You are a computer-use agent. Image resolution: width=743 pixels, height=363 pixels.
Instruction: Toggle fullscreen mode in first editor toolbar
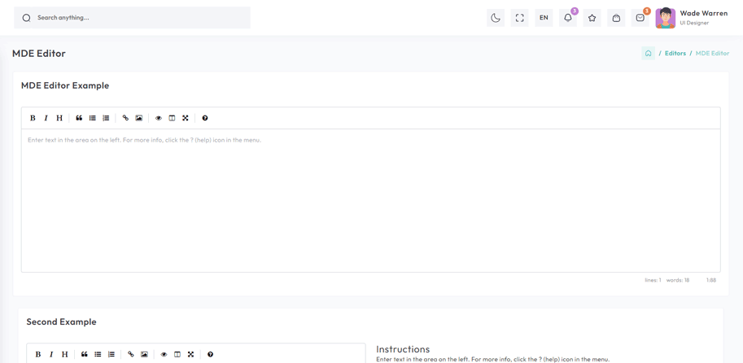point(186,118)
